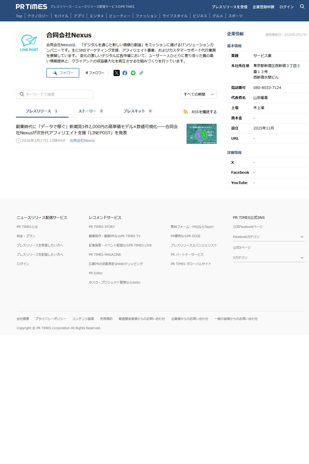This screenshot has height=464, width=309.
Task: Switch to the ストーリー tab
Action: [x=91, y=111]
